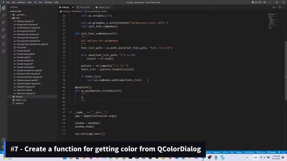
Task: Open the Terminal menu
Action: [x=48, y=2]
